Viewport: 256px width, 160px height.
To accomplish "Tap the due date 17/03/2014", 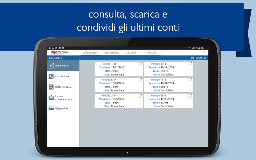I will (167, 99).
